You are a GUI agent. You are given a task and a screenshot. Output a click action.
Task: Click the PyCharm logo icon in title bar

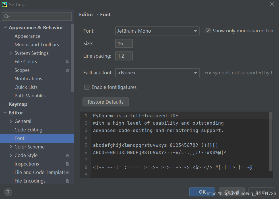[x=4, y=5]
